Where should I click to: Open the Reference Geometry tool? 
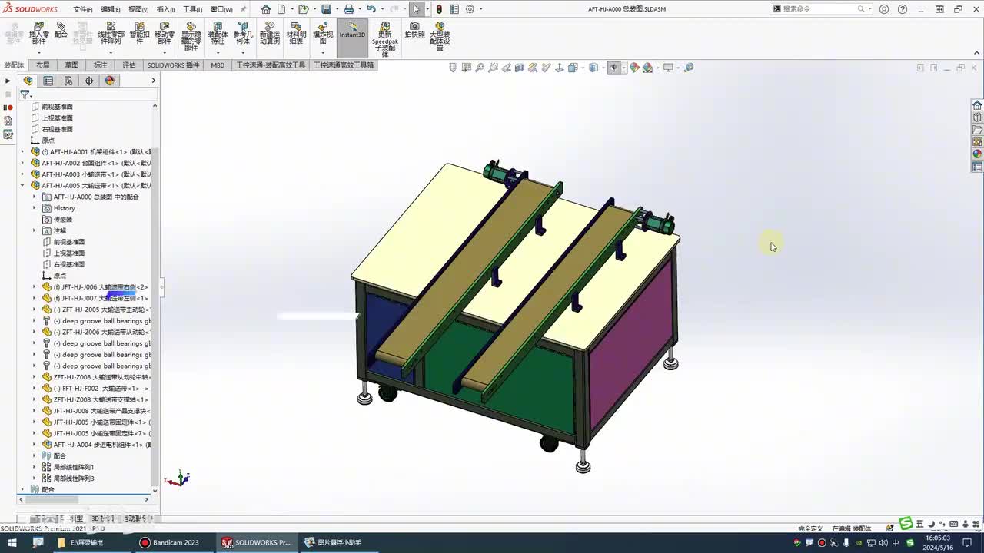point(242,34)
